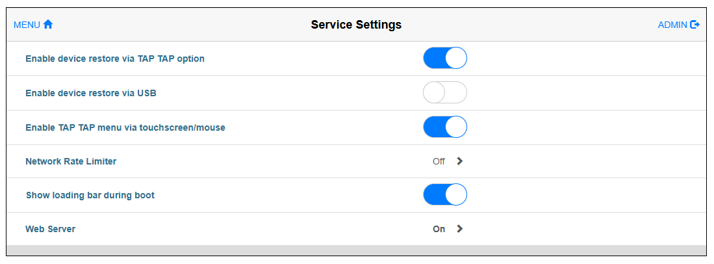714x264 pixels.
Task: Select the Web Server row label
Action: [x=50, y=229]
